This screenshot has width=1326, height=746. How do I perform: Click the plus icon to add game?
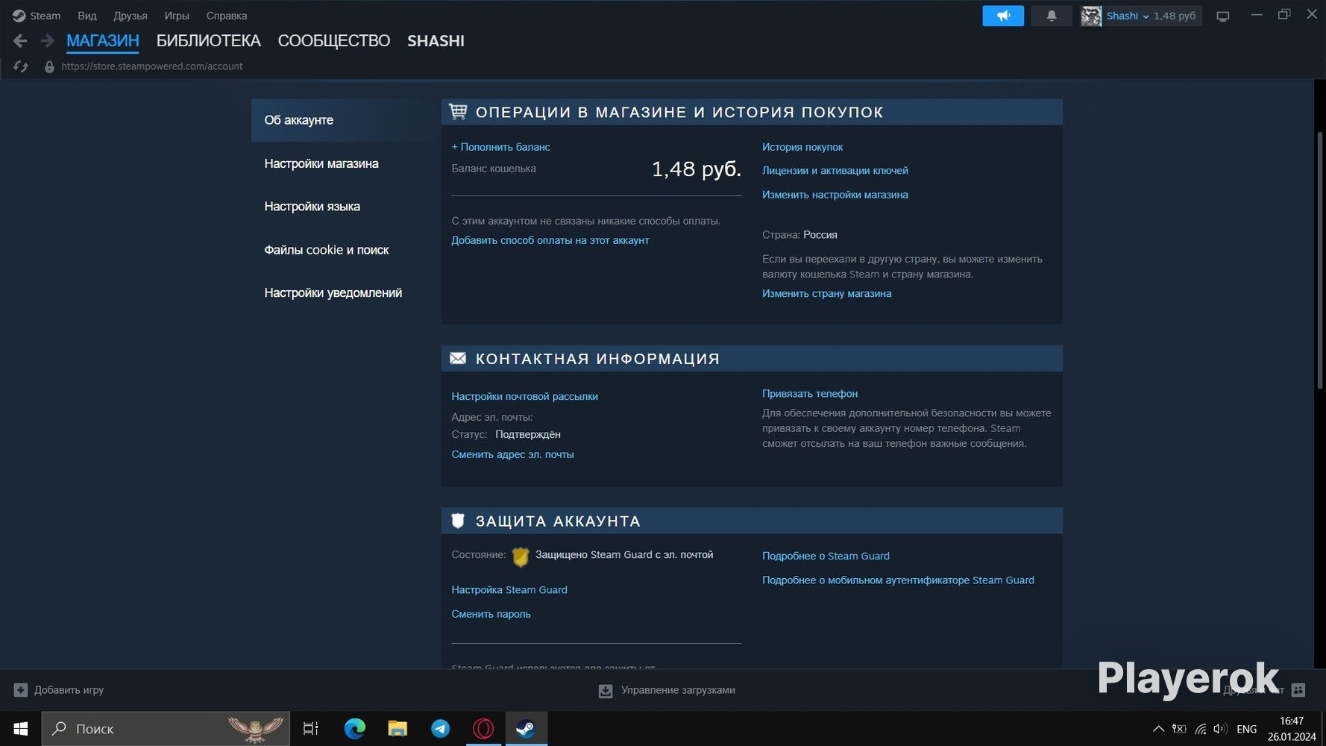[x=21, y=690]
